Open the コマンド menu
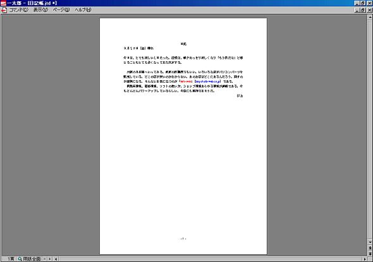 (x=18, y=10)
